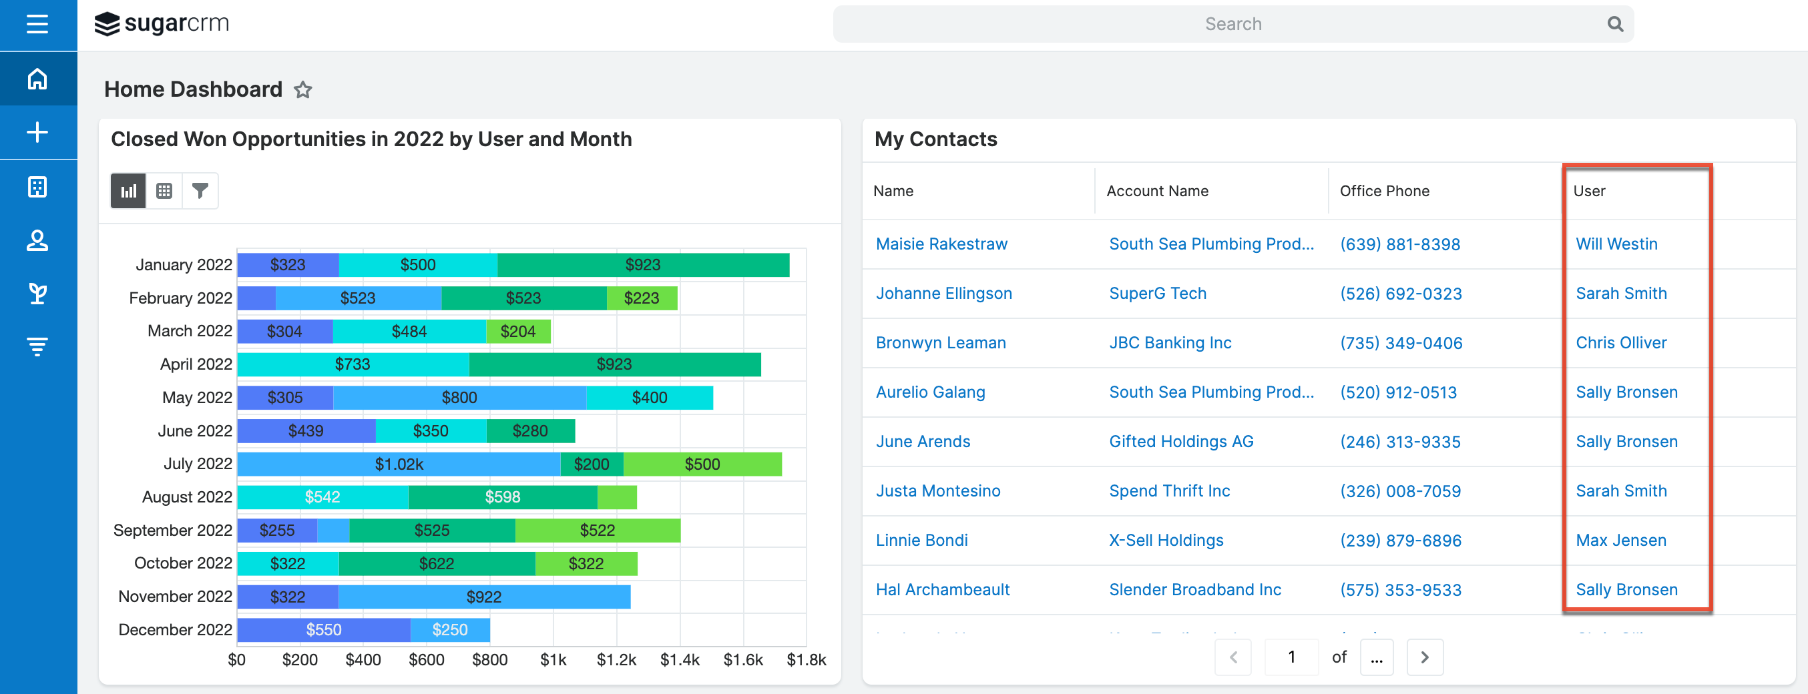Open the page selector ellipsis control

[1376, 657]
